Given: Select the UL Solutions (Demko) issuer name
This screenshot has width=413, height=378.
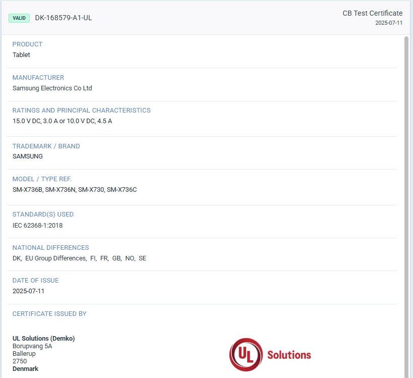Looking at the screenshot, I should pyautogui.click(x=43, y=339).
